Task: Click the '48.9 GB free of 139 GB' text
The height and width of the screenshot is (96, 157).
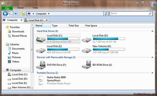Action: [59, 52]
